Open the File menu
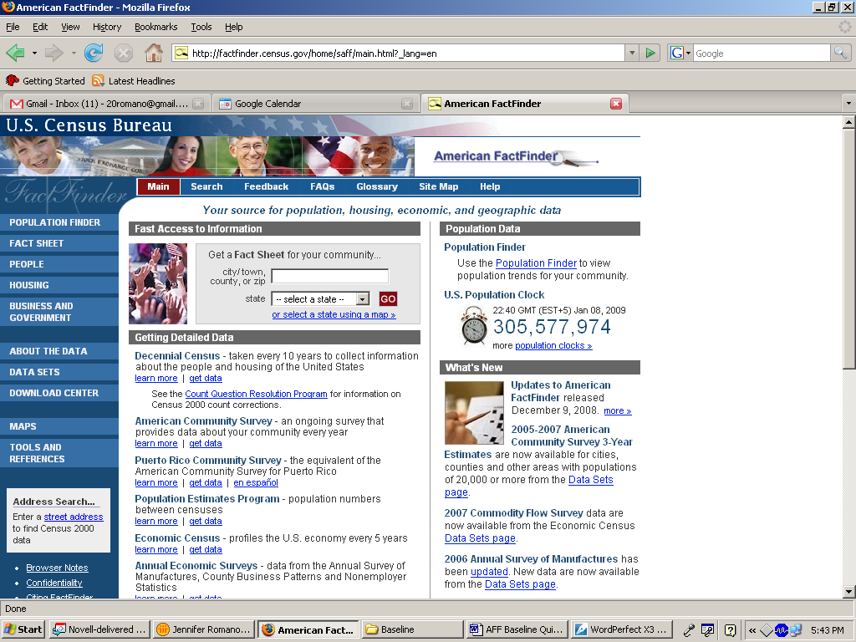856x642 pixels. (13, 27)
